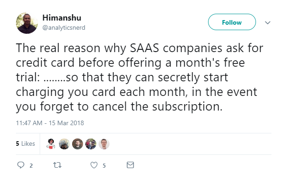Viewport: 287px width, 180px height.
Task: Open Himanshu's profile picture
Action: point(27,23)
